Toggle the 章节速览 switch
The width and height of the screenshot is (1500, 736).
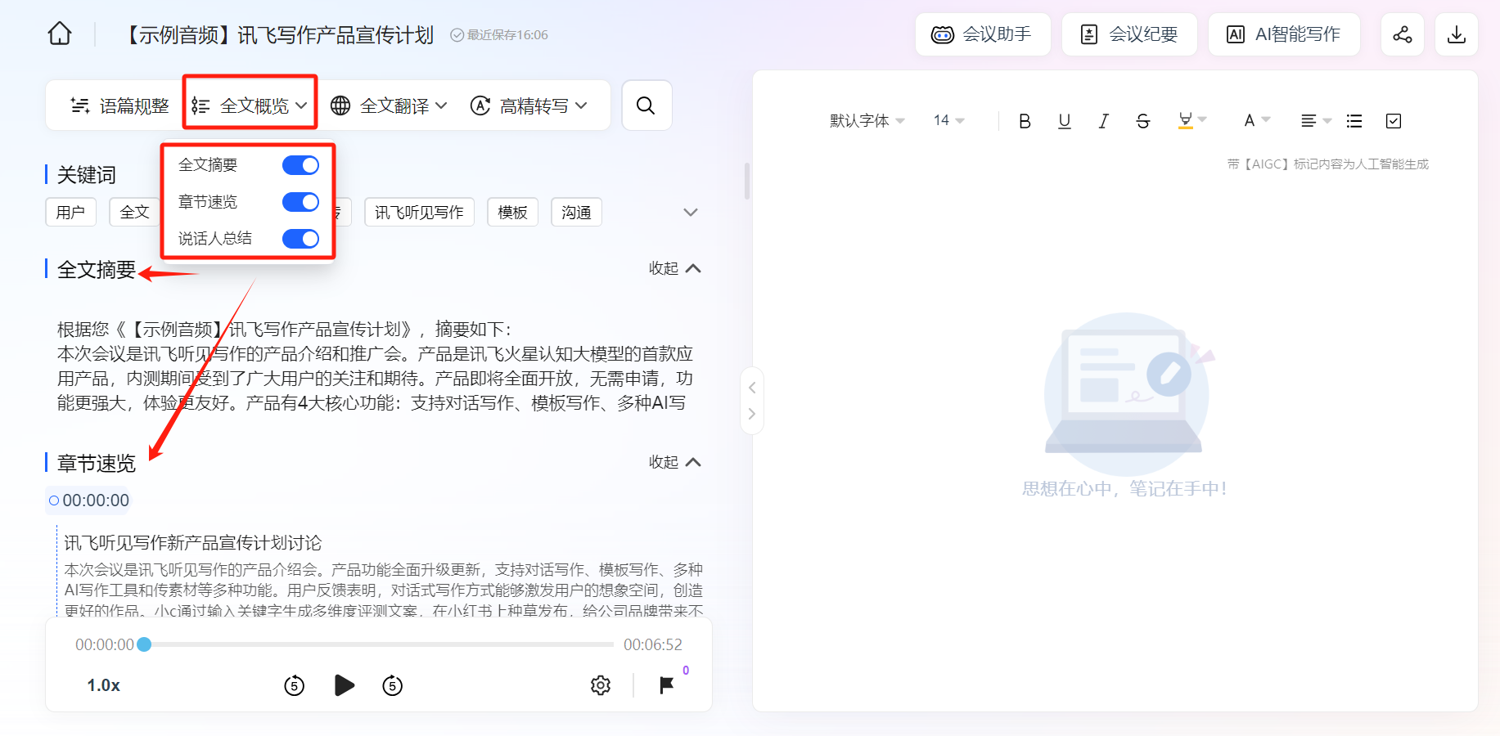[300, 202]
